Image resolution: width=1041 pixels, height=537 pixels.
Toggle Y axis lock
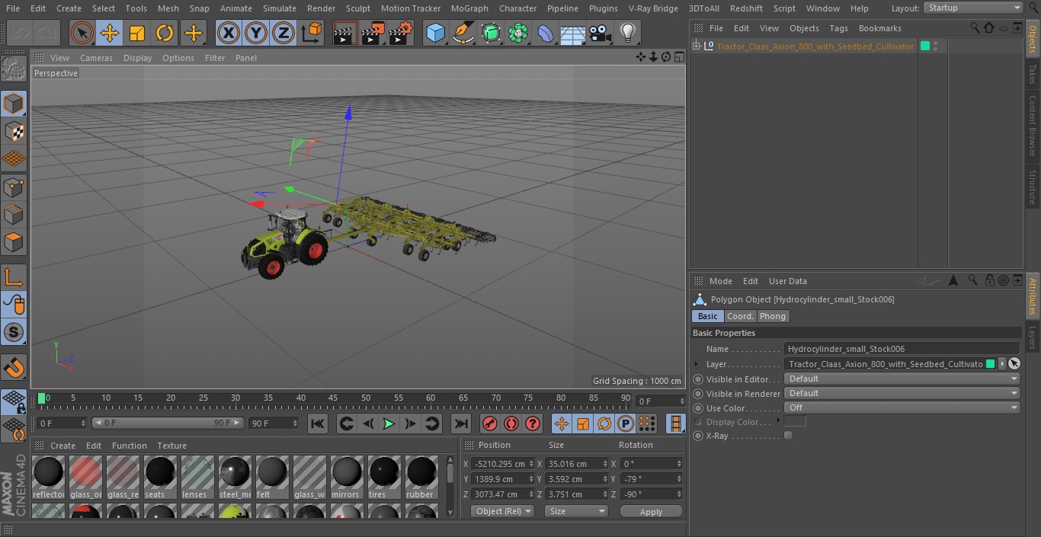256,33
